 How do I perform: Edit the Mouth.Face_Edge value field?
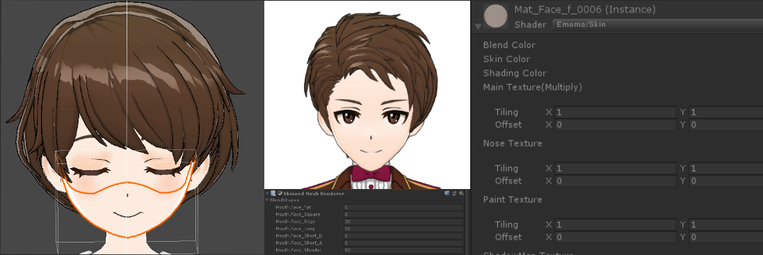coord(403,222)
